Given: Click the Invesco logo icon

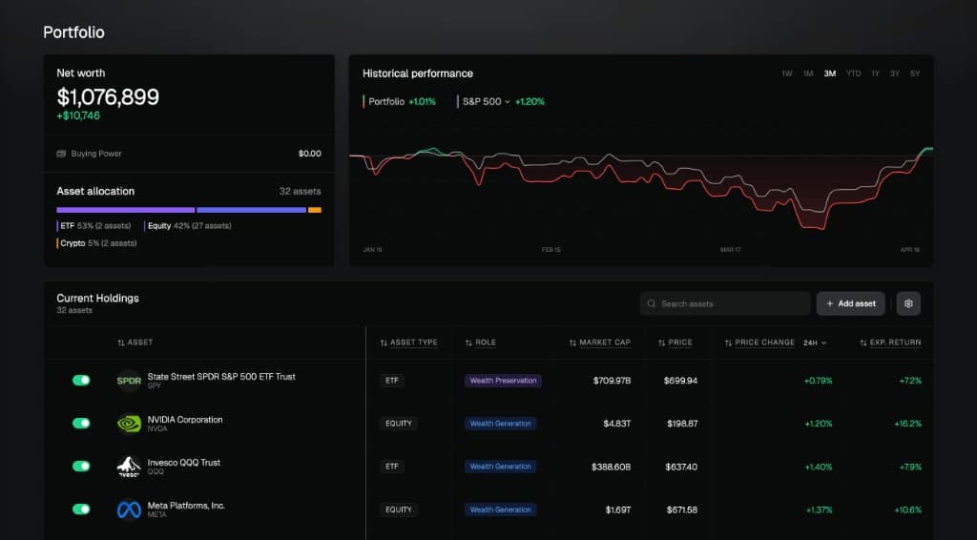Looking at the screenshot, I should point(129,467).
